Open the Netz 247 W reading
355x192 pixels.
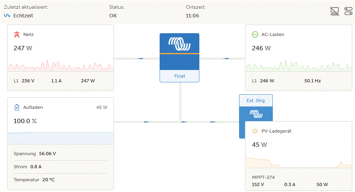(x=23, y=48)
